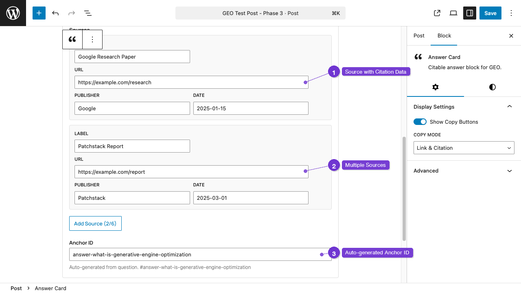
Task: Select the Answer Card quote icon in block toolbar
Action: point(72,39)
